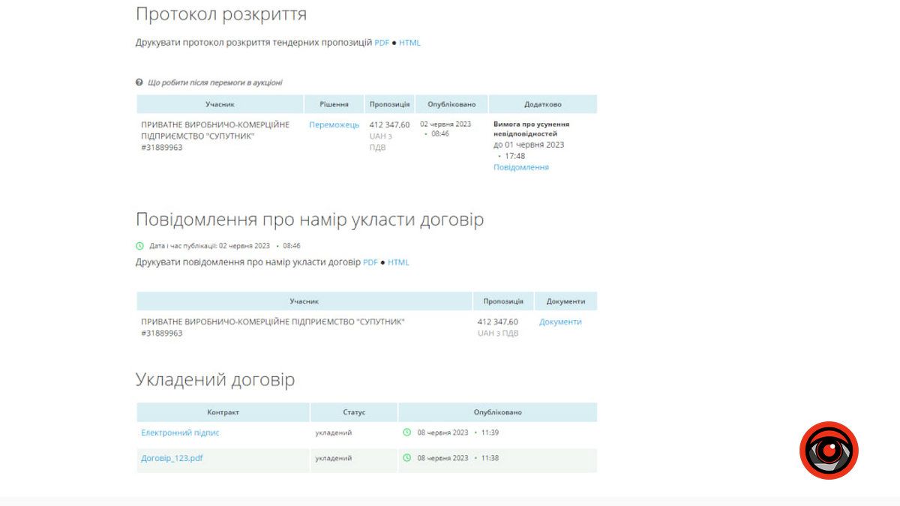Screen dimensions: 900x506
Task: Click 'Вимога про усунення невідповідностей' text
Action: (531, 129)
